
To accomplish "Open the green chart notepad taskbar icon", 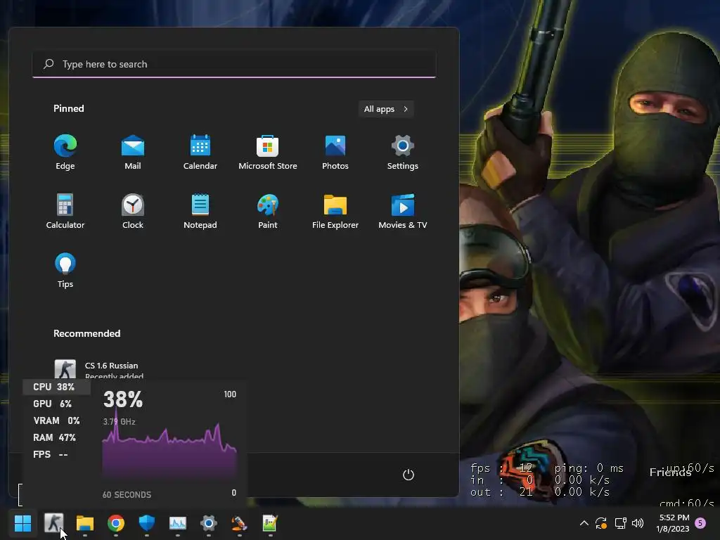I will point(270,523).
